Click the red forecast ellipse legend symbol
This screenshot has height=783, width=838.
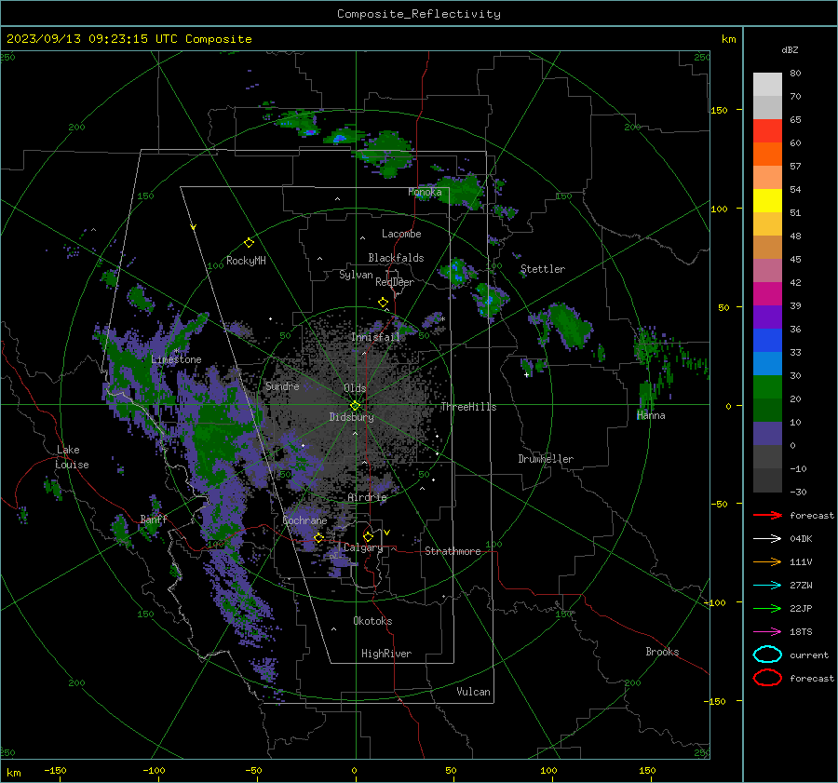click(x=767, y=678)
